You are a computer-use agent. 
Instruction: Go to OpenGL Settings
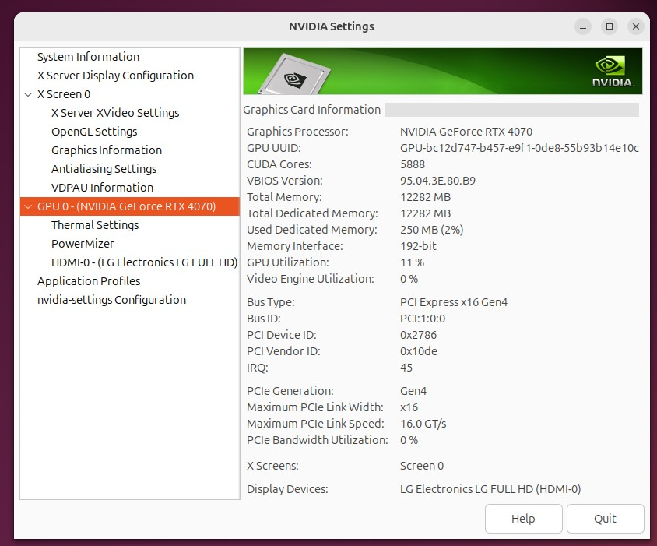[x=94, y=132]
